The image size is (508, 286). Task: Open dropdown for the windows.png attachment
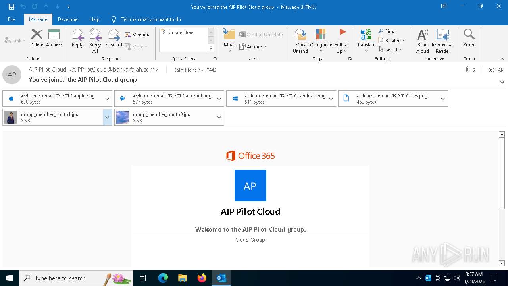[331, 99]
